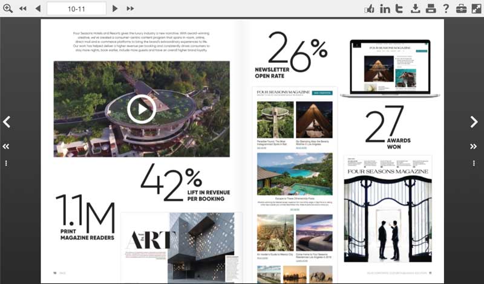Flip to next spread with right side chevron

coord(474,122)
